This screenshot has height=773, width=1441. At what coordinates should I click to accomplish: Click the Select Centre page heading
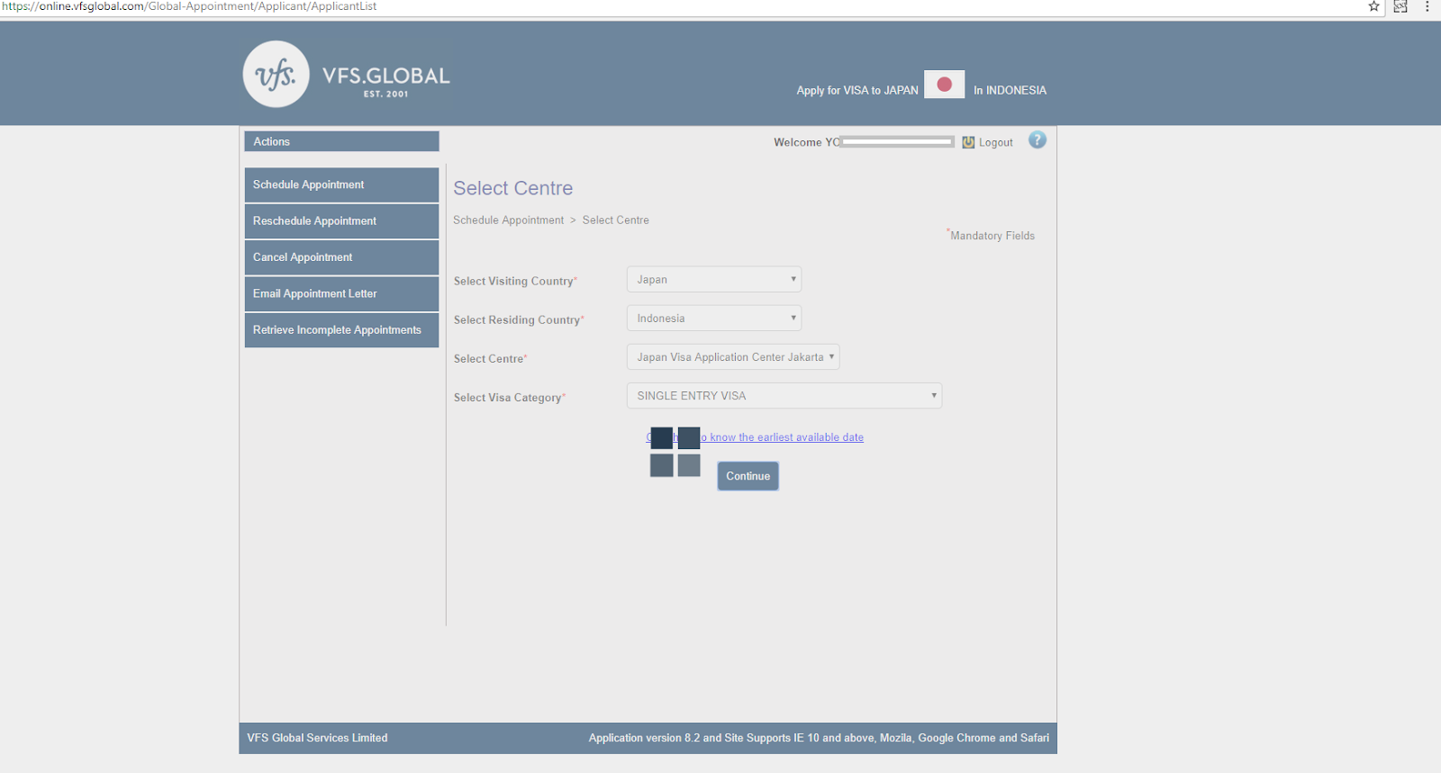coord(513,188)
